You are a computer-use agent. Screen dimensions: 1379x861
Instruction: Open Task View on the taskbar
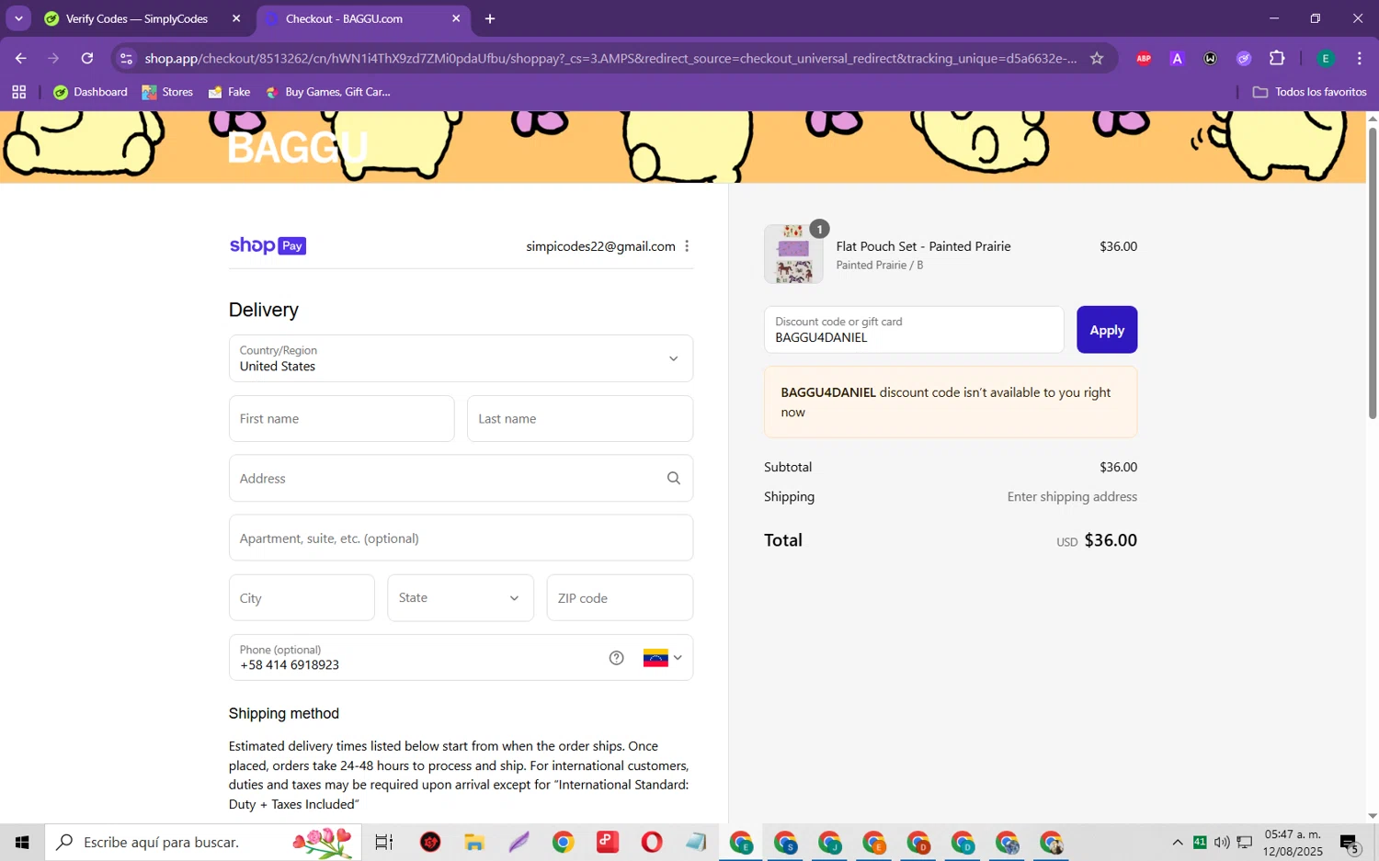384,842
